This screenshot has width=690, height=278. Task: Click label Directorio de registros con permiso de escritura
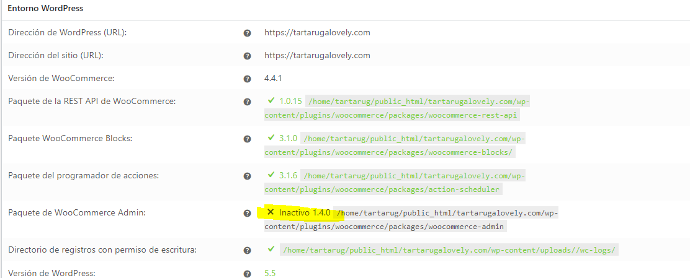[102, 250]
